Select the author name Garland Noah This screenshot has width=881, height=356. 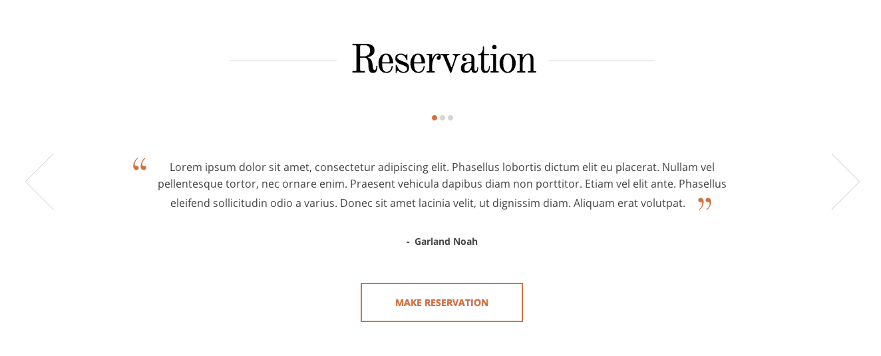point(446,242)
